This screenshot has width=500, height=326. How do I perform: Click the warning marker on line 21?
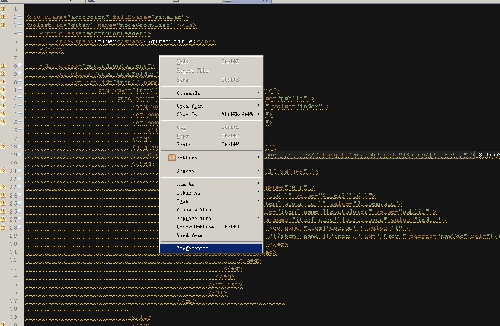4,170
